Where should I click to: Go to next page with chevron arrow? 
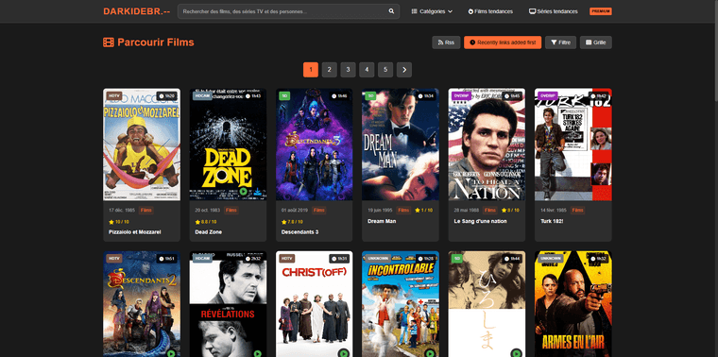click(x=404, y=70)
